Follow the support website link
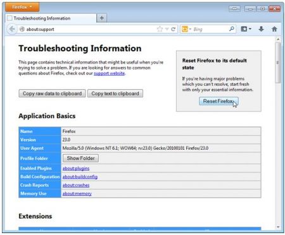 coord(109,73)
